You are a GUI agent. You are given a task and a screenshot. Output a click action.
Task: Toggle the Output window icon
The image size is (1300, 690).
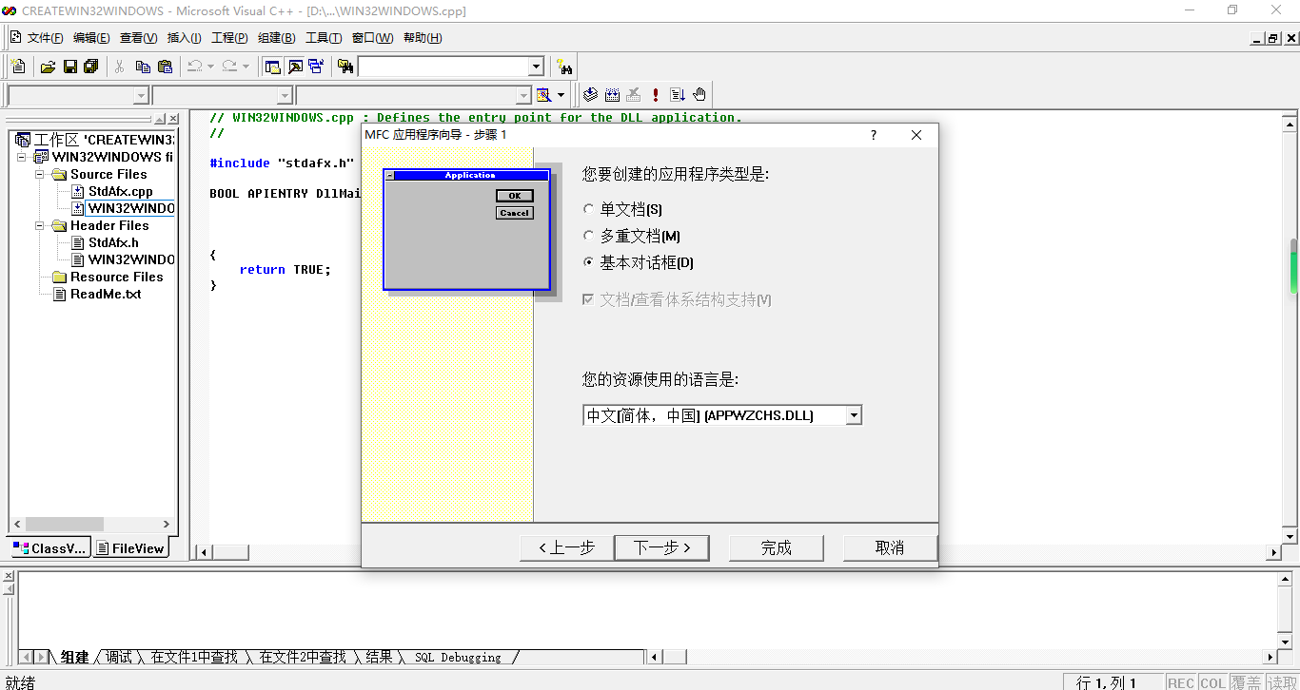point(295,67)
